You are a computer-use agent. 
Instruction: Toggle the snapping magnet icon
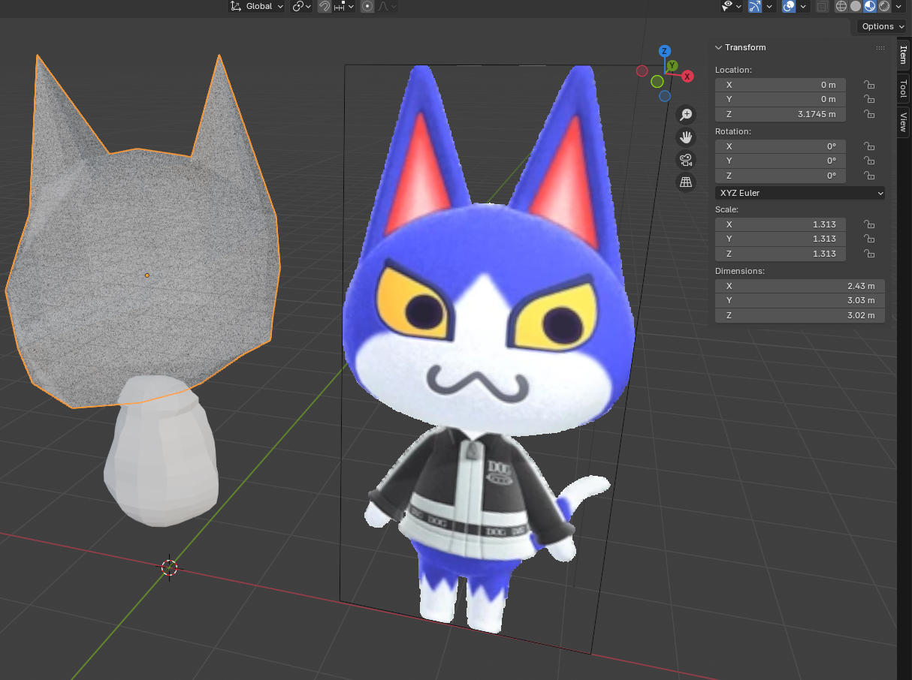(x=324, y=6)
